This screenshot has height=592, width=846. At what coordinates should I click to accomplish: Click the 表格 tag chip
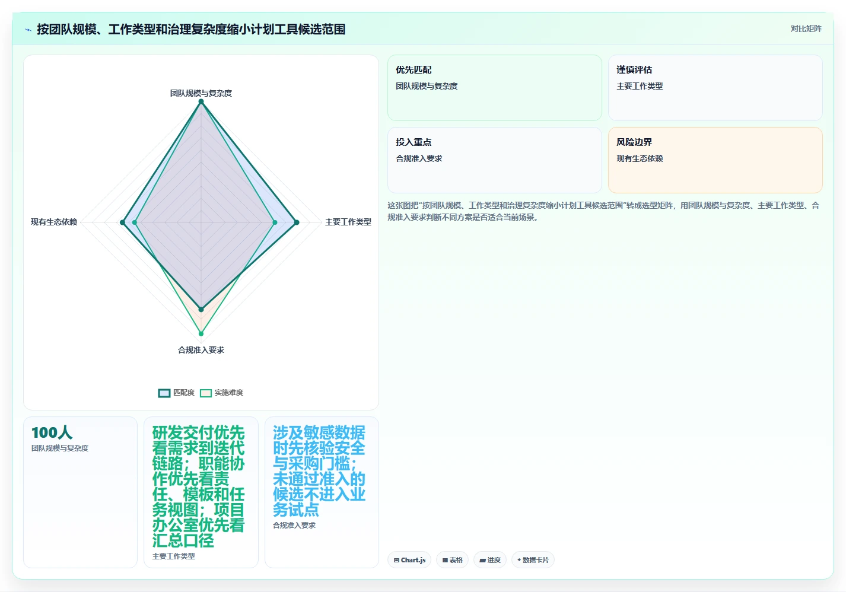pos(452,560)
